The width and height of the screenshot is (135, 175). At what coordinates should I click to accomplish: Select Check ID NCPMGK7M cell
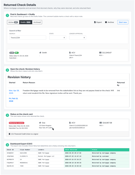tap(12, 159)
